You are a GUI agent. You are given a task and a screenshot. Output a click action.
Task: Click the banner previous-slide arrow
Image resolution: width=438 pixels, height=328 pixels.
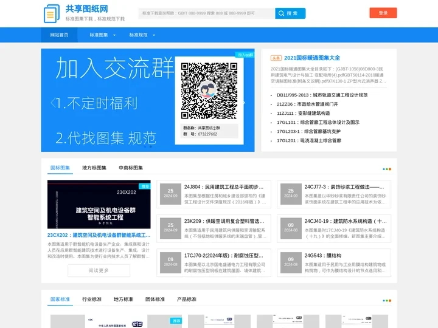[x=53, y=103]
